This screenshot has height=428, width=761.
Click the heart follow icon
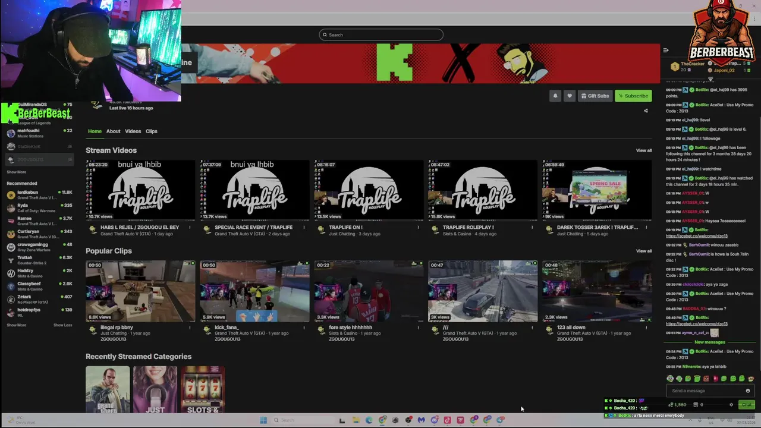tap(570, 96)
